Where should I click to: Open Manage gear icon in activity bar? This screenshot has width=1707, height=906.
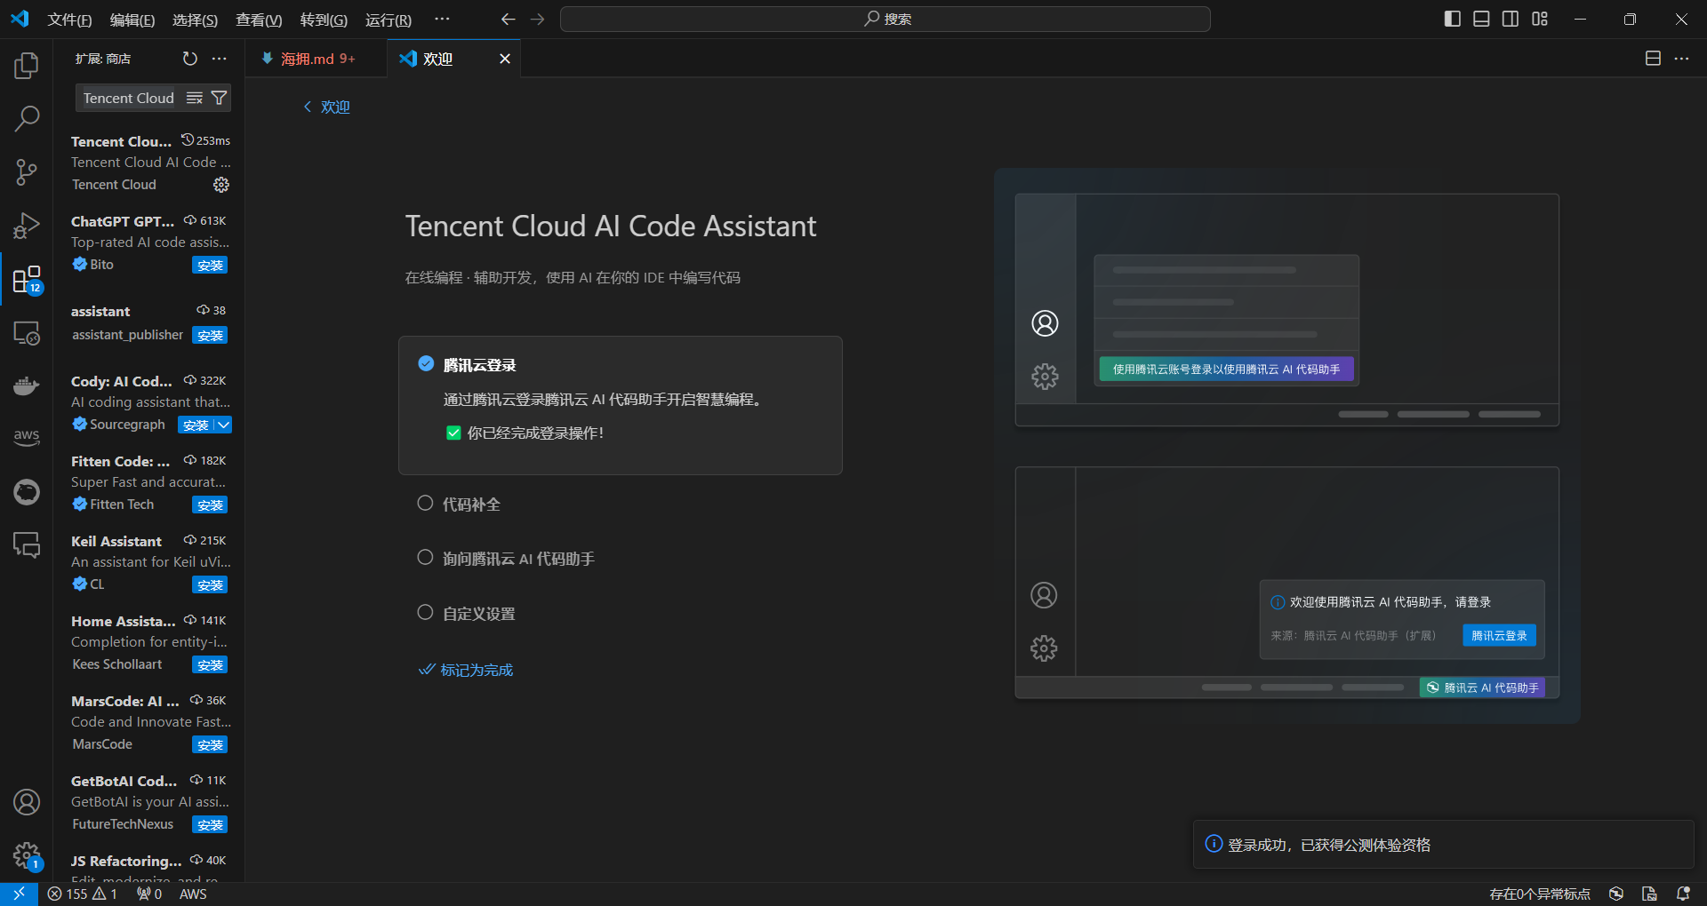point(27,856)
